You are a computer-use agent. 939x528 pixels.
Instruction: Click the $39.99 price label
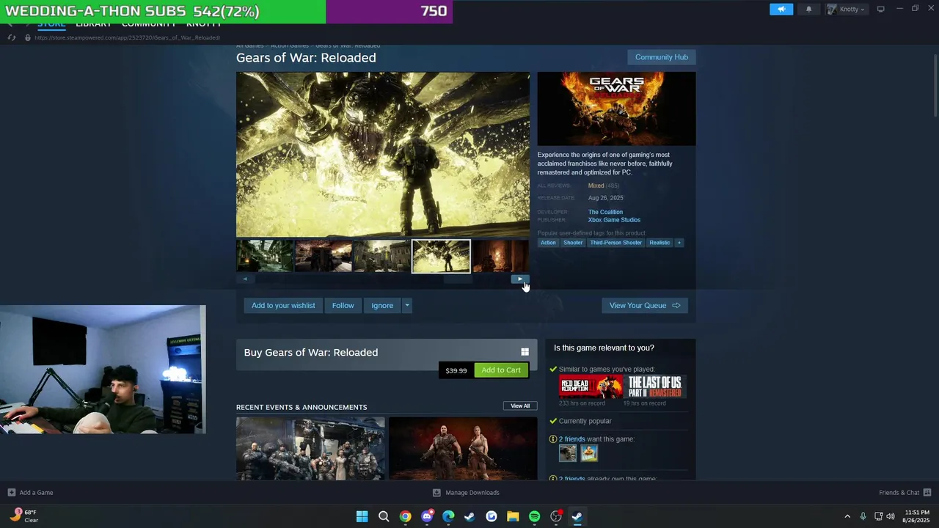[456, 370]
